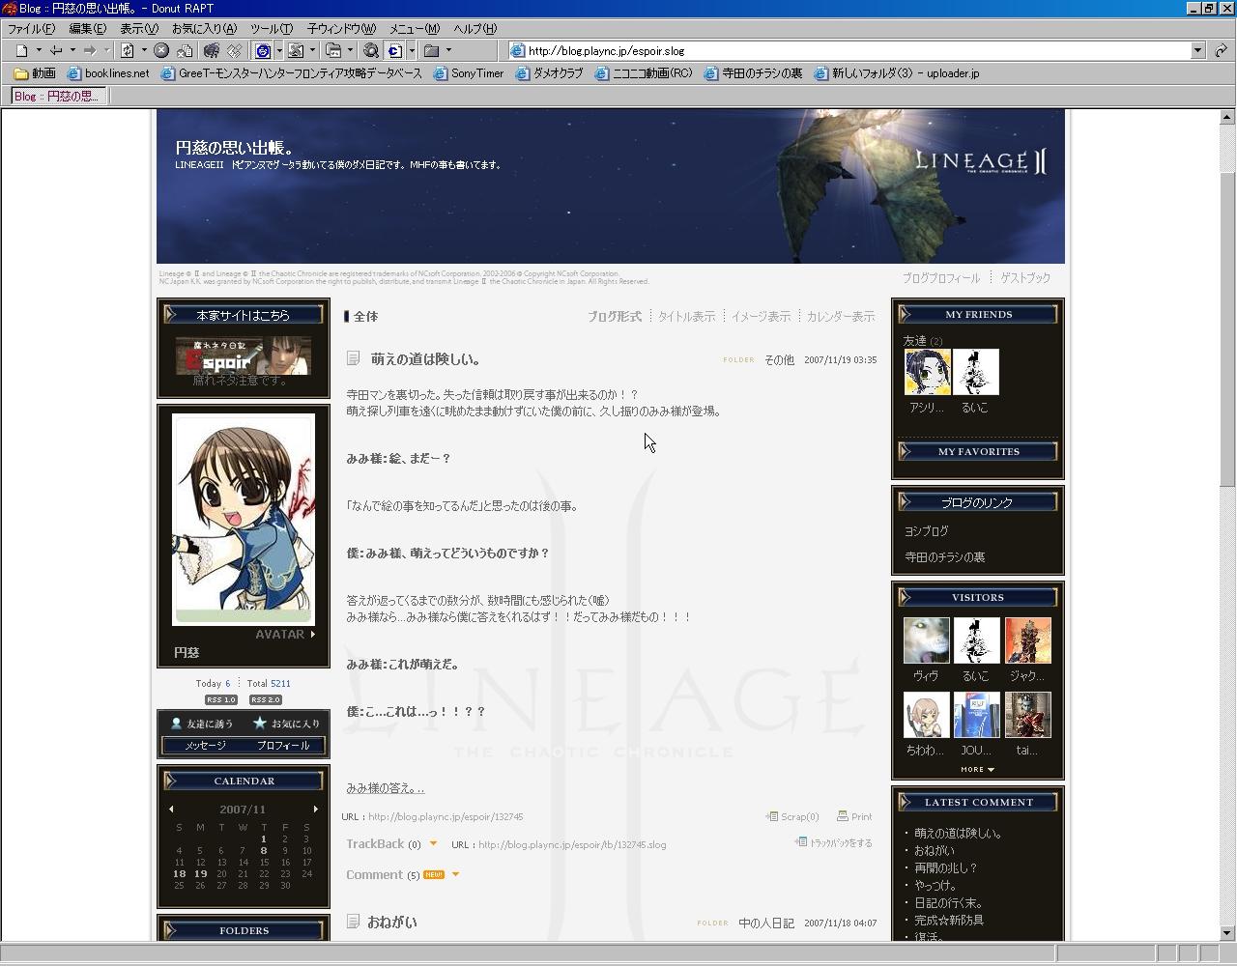Click the magnifier search toolbar icon
Image resolution: width=1237 pixels, height=966 pixels.
point(370,50)
